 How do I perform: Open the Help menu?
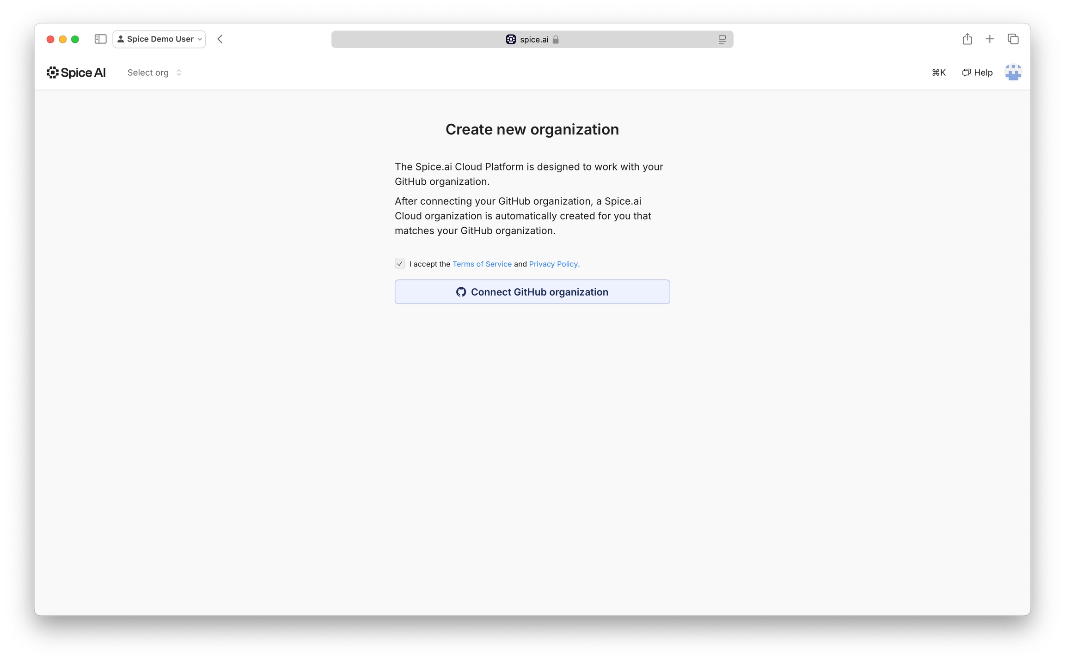977,73
